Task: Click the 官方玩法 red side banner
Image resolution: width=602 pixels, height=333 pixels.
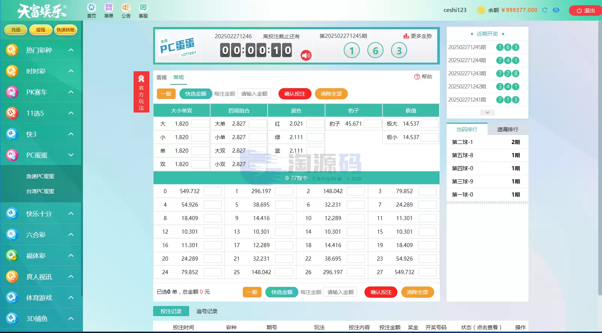Action: tap(141, 92)
